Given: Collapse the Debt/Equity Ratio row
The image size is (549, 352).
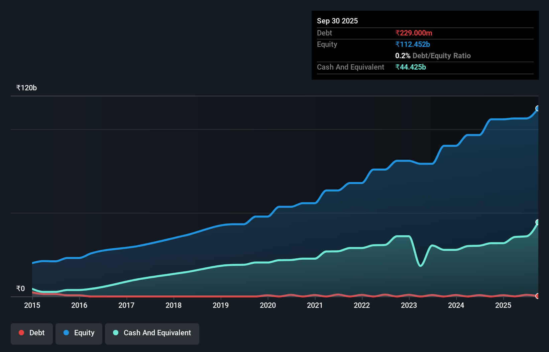Looking at the screenshot, I should tap(433, 56).
